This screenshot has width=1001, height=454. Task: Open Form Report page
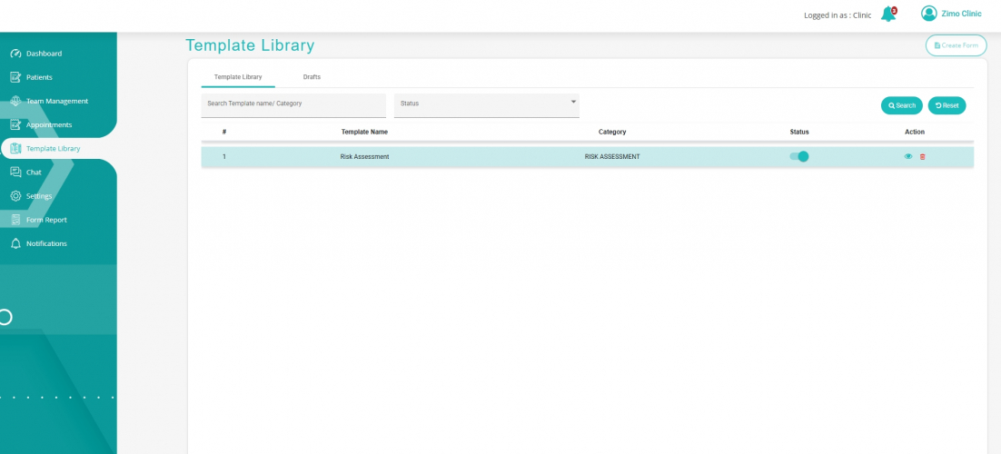click(x=46, y=220)
